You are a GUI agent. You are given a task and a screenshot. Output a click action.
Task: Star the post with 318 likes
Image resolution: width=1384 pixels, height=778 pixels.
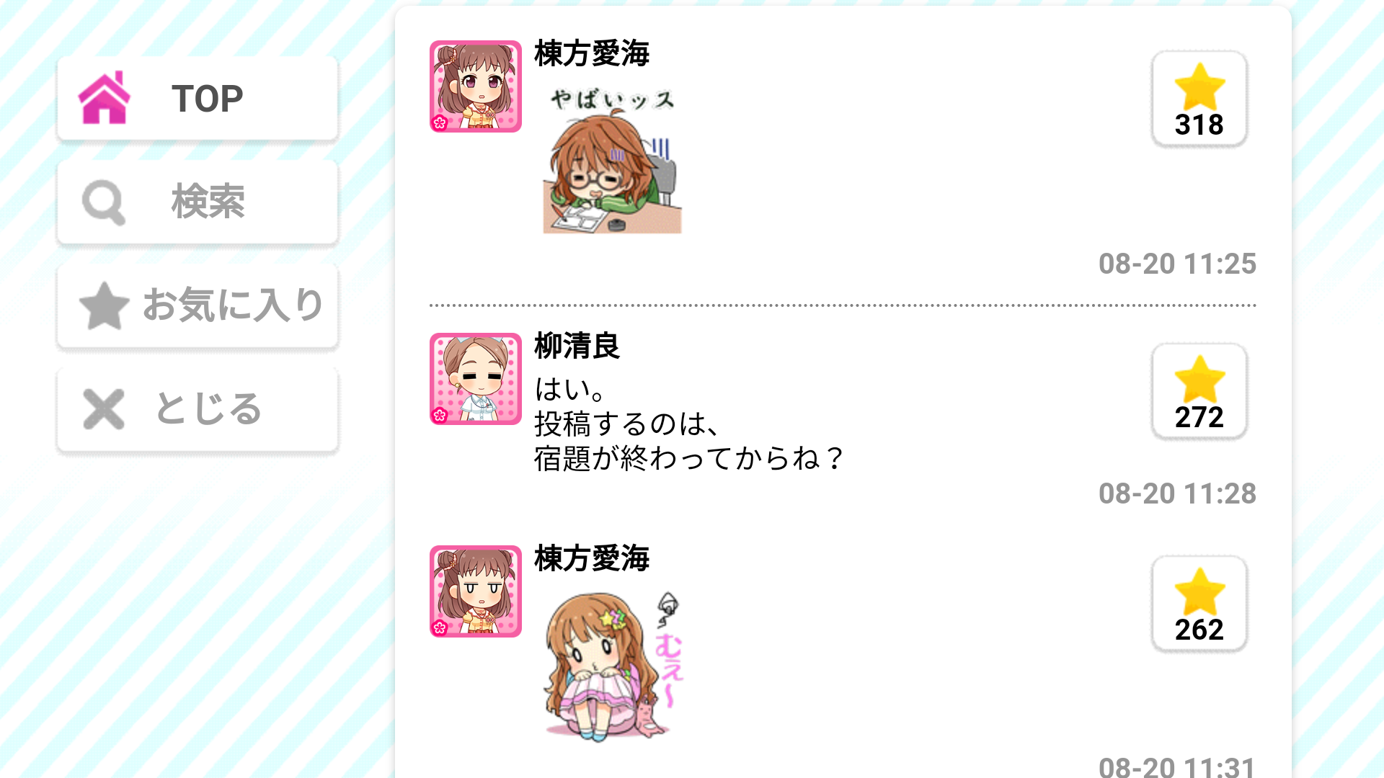pos(1199,99)
